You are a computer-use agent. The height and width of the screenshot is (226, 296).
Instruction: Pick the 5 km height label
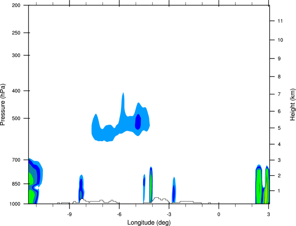(279, 128)
